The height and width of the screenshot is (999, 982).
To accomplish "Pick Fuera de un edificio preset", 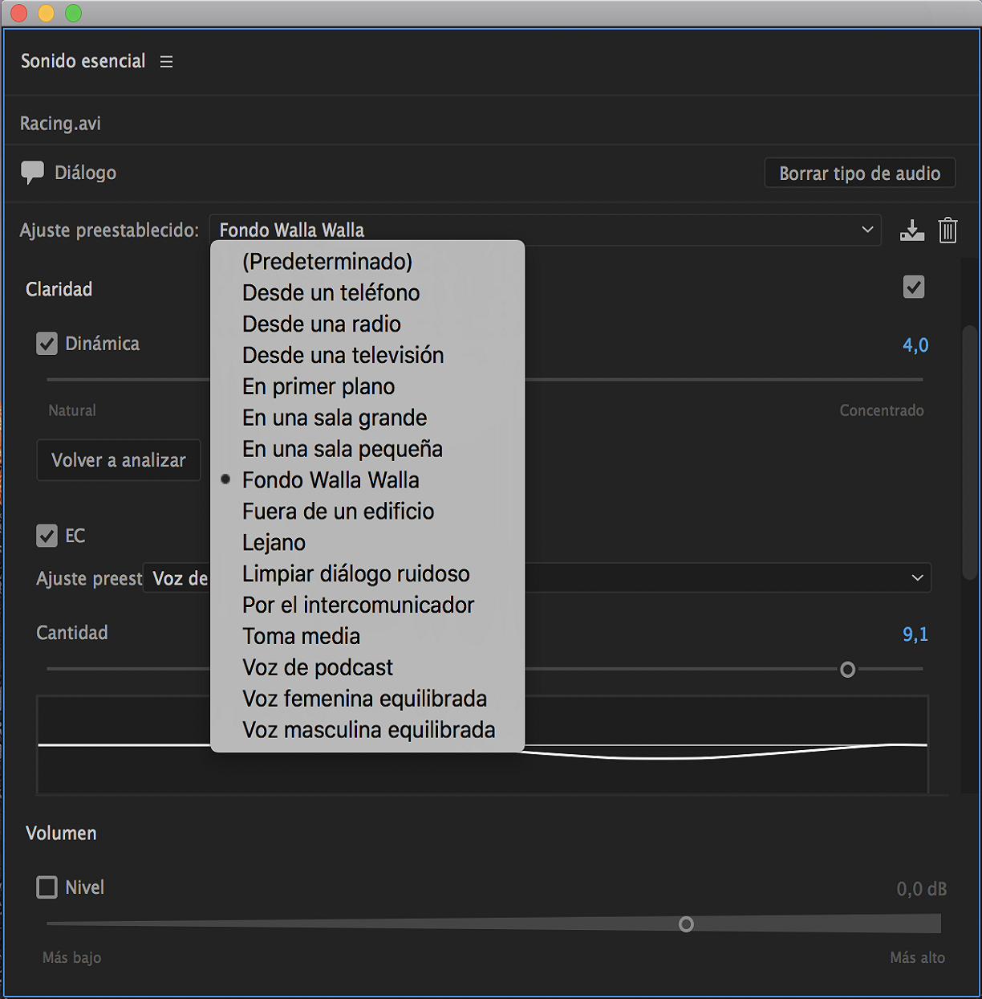I will tap(367, 512).
